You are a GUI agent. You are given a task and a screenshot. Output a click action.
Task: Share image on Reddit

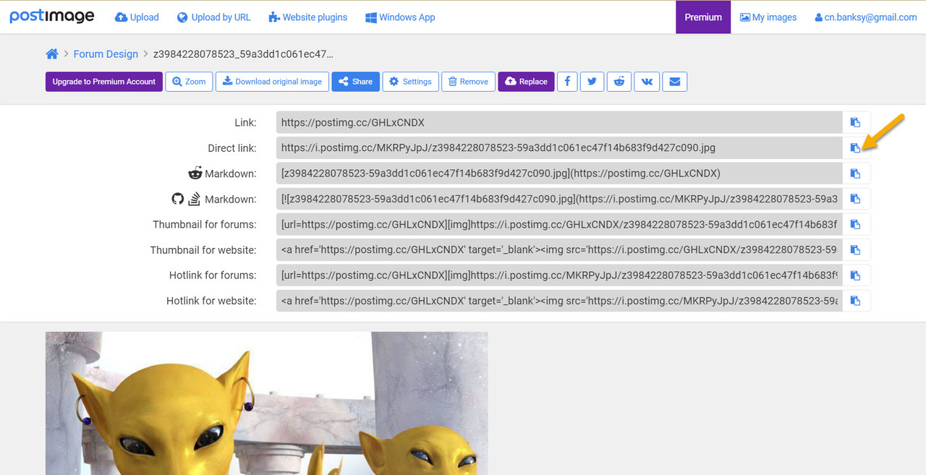(619, 82)
